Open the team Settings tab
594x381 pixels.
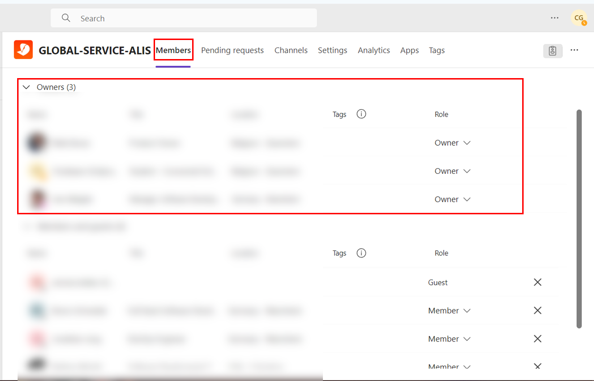pos(332,50)
